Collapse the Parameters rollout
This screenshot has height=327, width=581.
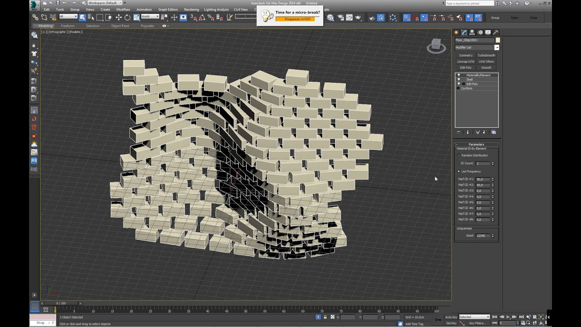pyautogui.click(x=477, y=144)
